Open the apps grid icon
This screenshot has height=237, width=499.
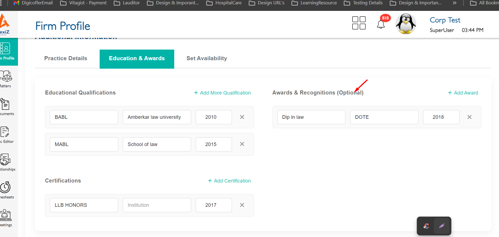point(359,23)
